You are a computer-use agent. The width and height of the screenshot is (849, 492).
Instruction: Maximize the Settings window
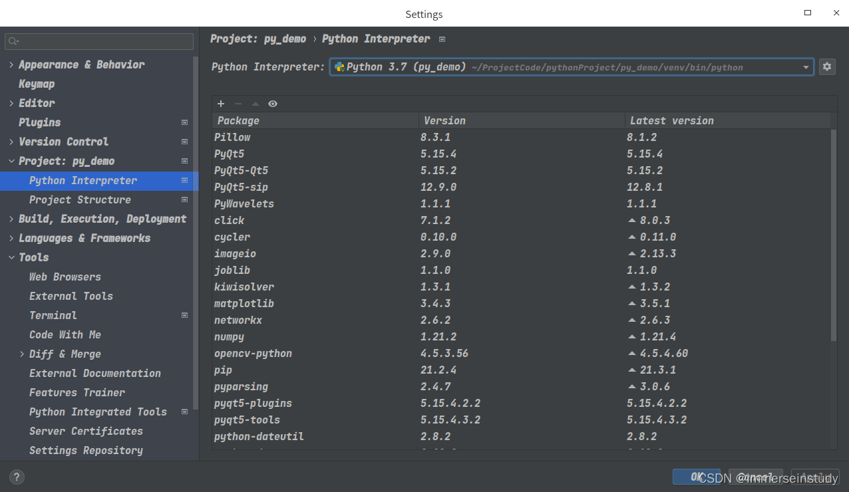click(808, 13)
